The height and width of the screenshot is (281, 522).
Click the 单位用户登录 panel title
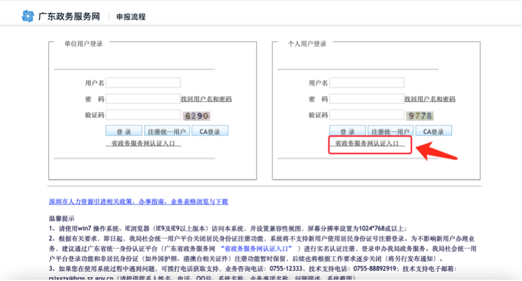[83, 44]
